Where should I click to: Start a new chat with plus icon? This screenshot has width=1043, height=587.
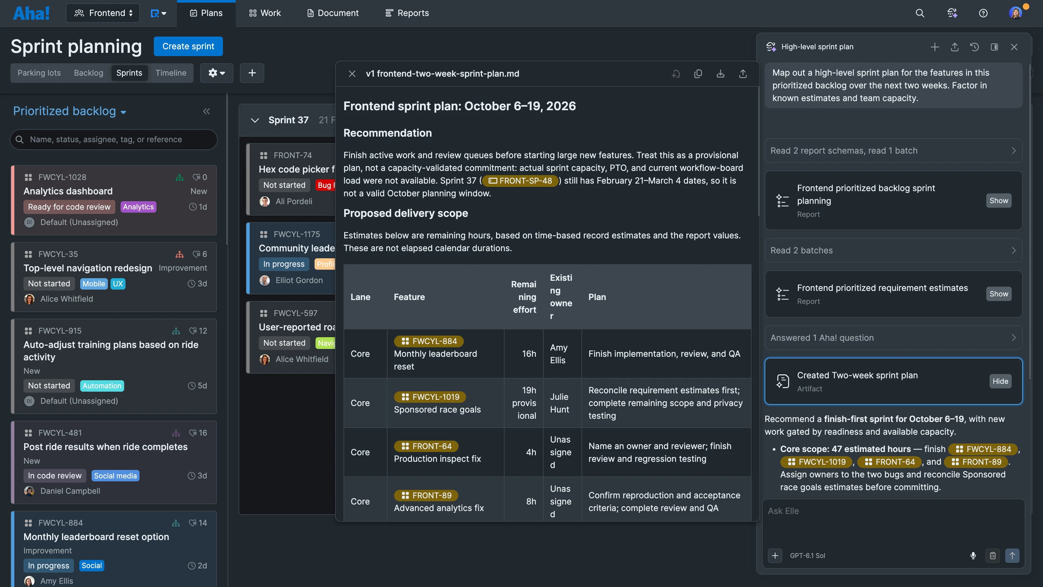click(x=935, y=47)
